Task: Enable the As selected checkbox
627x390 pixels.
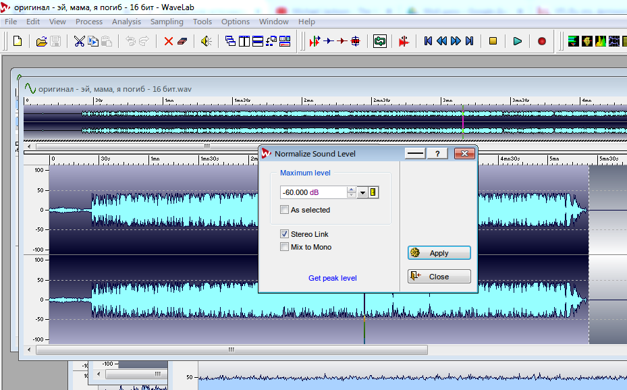Action: tap(285, 210)
